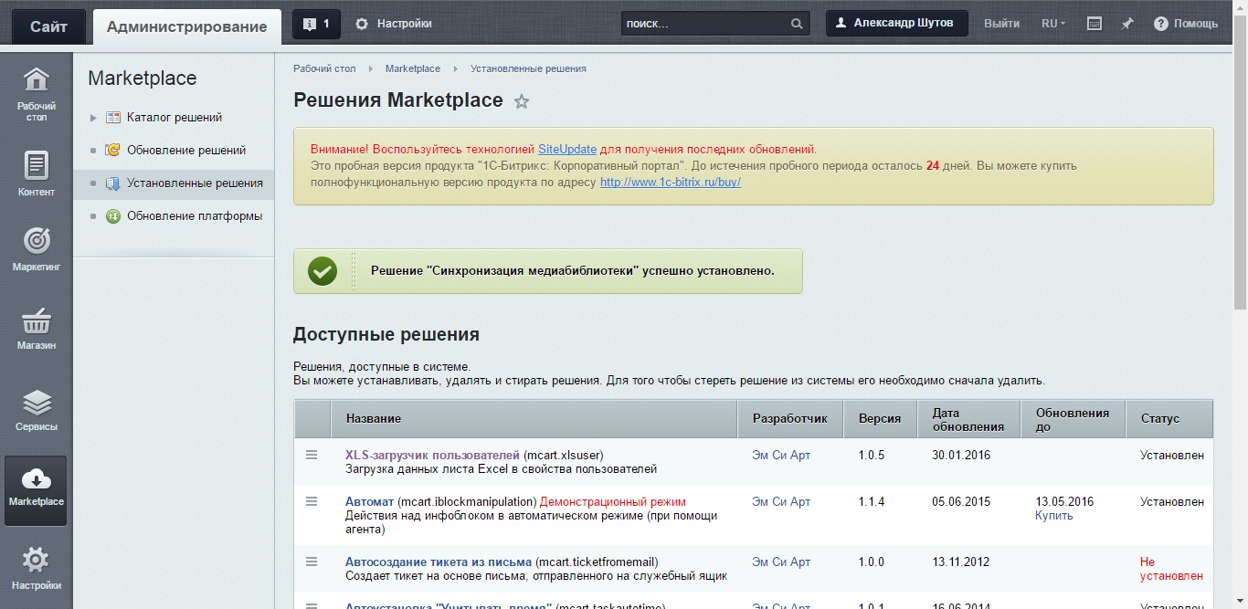
Task: Open Автосоздание тикета из письма link
Action: (439, 562)
